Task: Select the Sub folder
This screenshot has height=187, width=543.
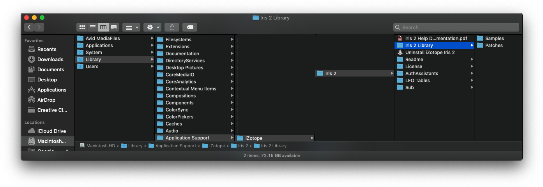Action: (x=434, y=87)
